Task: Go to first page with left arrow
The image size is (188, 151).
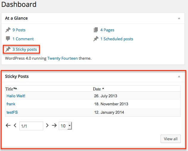Action: click(8, 126)
